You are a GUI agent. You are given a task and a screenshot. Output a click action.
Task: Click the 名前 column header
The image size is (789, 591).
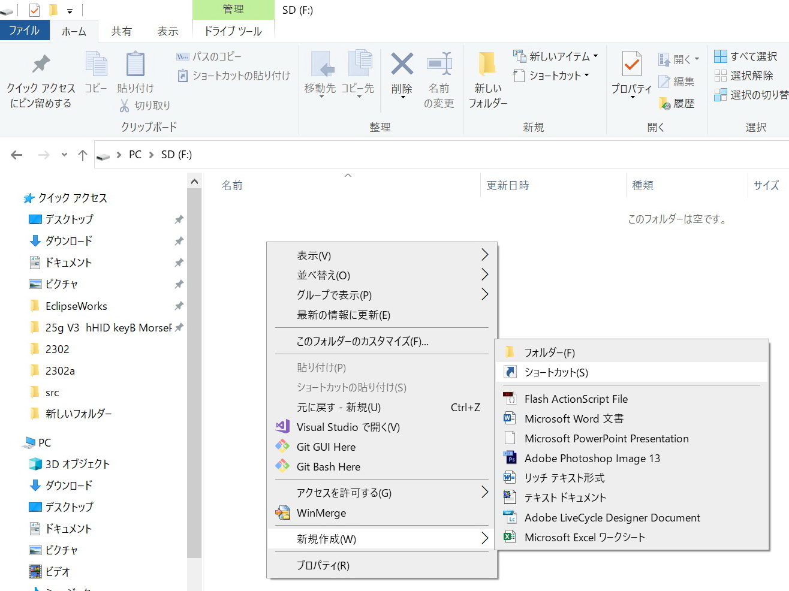point(232,185)
